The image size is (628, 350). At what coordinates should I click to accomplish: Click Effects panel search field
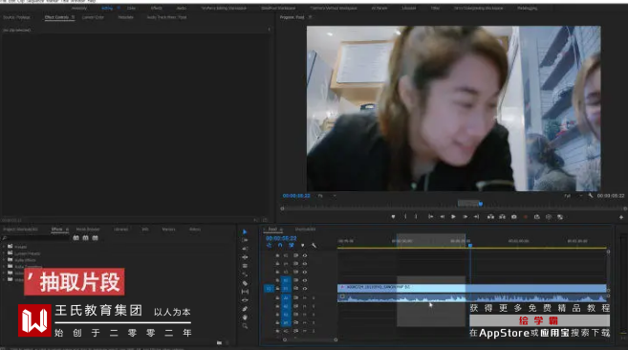[x=36, y=238]
